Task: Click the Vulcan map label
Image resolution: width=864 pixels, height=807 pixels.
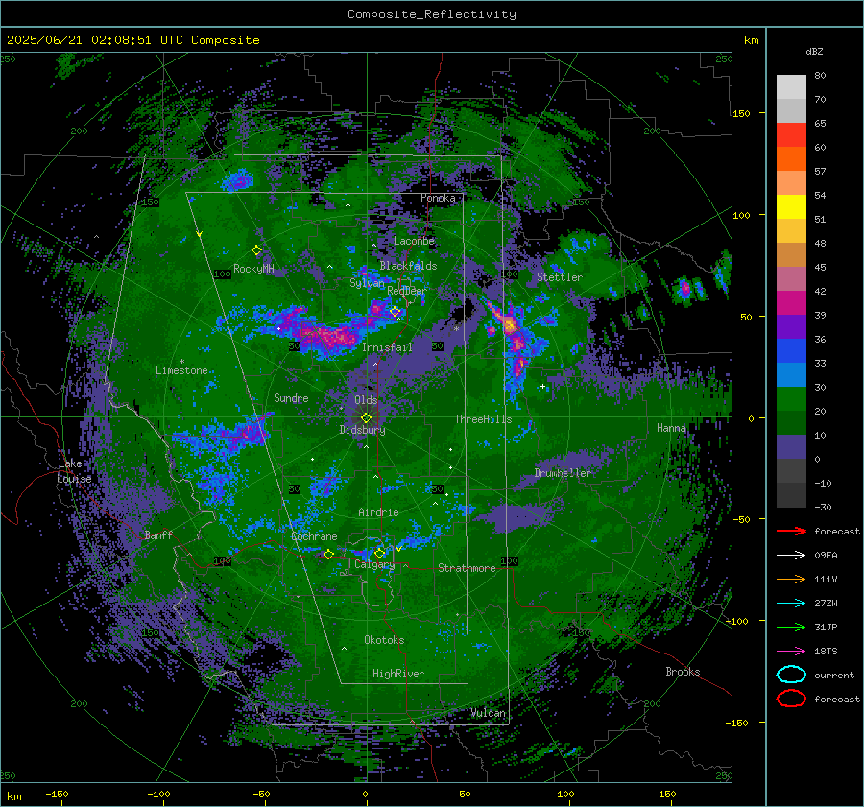Action: [488, 713]
